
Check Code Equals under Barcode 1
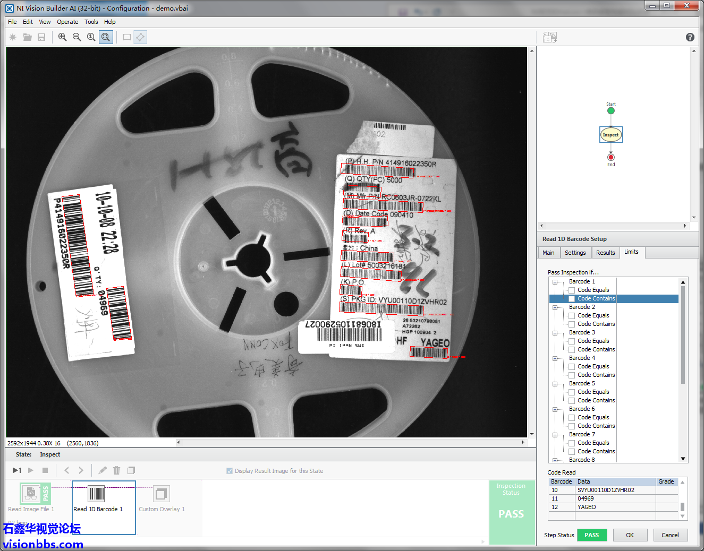[x=572, y=290]
